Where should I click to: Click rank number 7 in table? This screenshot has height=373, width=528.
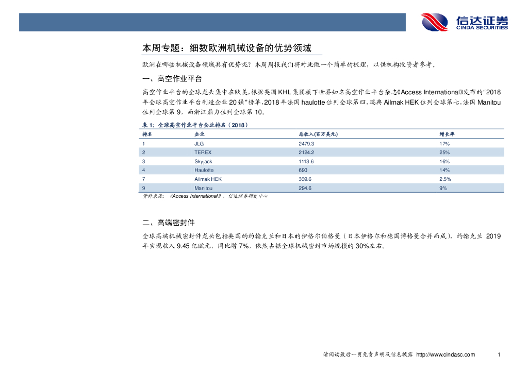(x=143, y=179)
